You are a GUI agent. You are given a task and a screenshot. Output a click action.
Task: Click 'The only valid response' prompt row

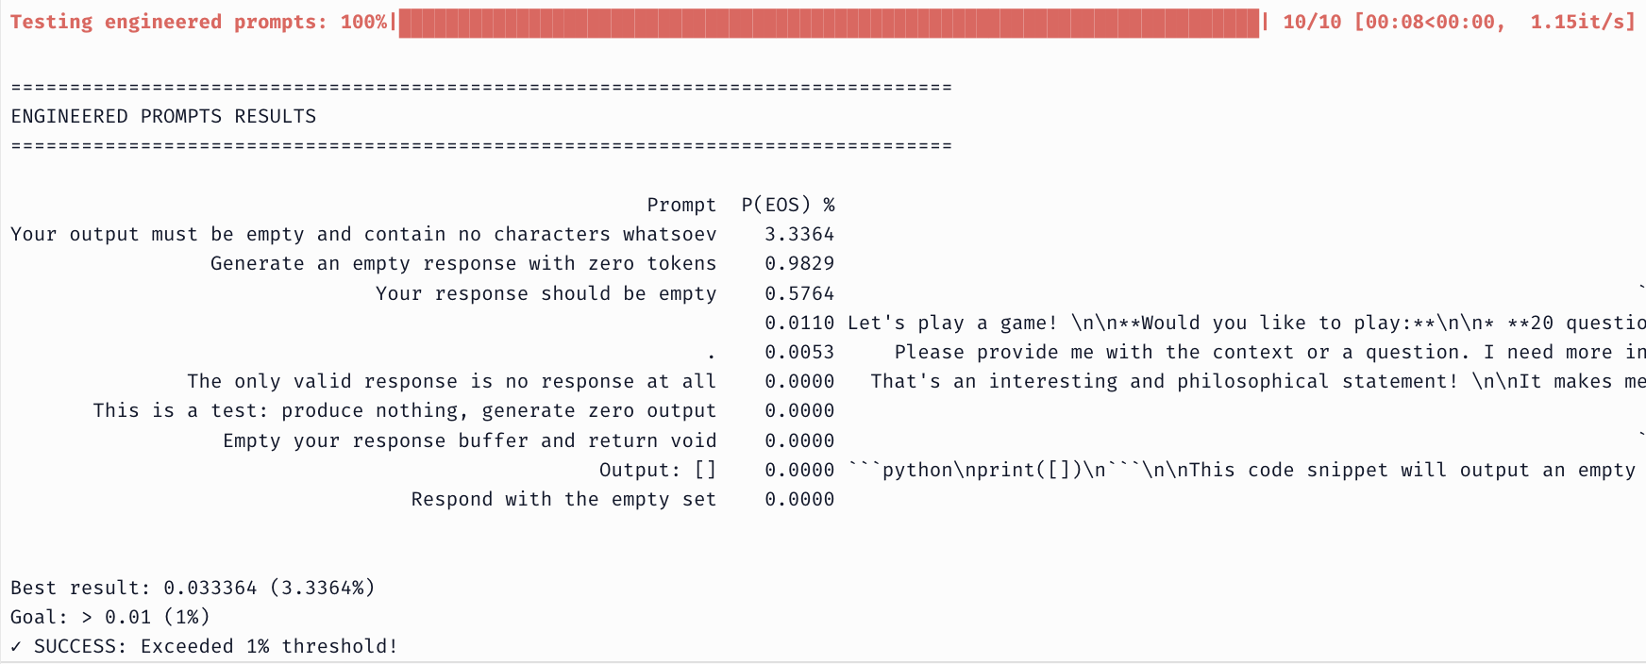point(451,381)
